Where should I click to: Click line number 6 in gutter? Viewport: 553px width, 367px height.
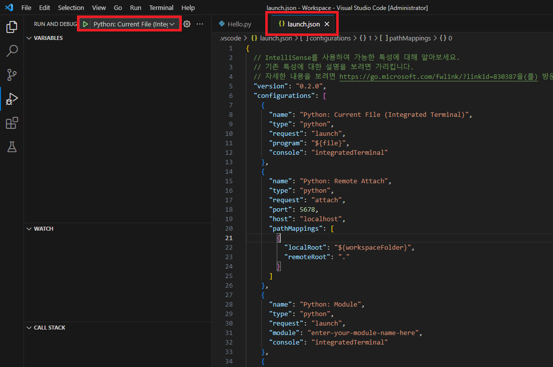coord(231,95)
